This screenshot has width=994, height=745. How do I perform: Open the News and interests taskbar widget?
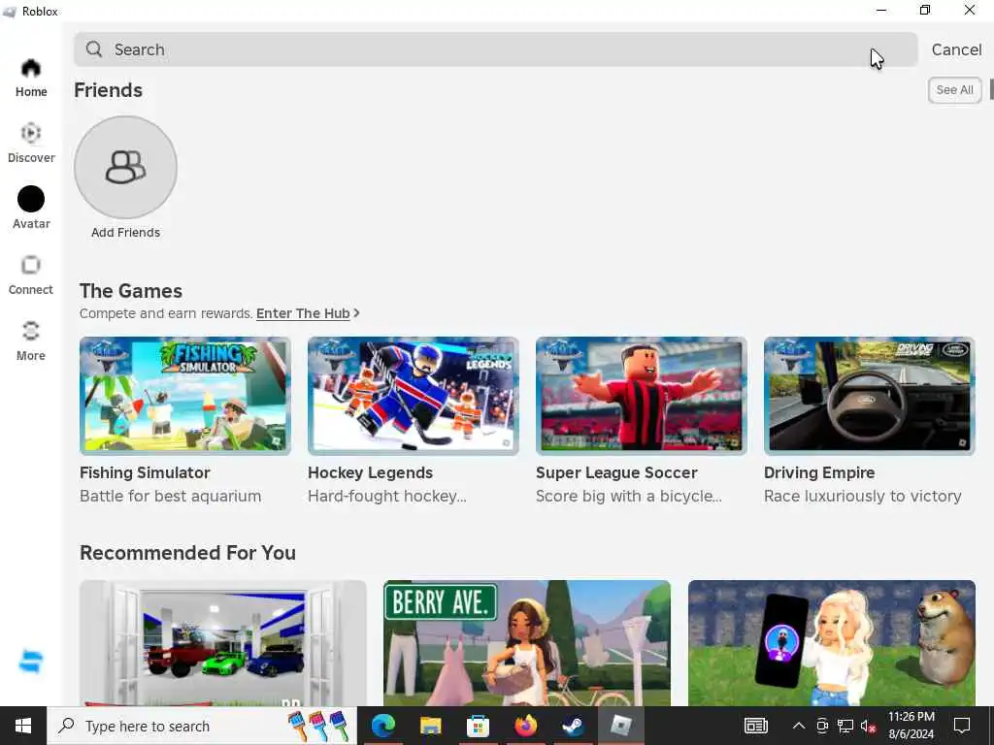click(x=755, y=726)
